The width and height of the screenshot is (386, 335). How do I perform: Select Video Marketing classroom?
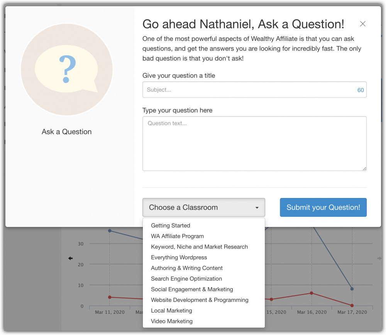172,321
